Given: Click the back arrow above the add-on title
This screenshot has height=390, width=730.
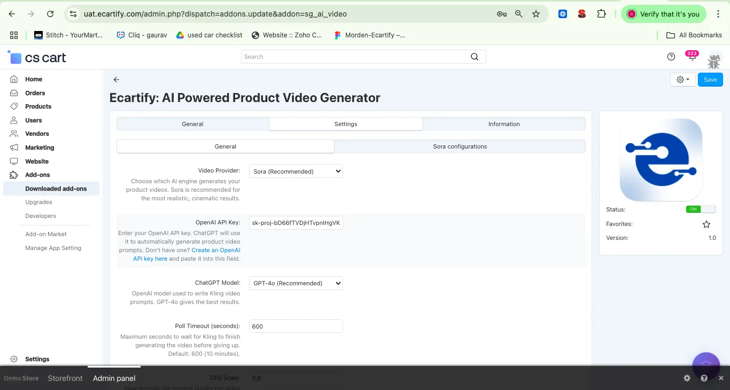Looking at the screenshot, I should [116, 80].
